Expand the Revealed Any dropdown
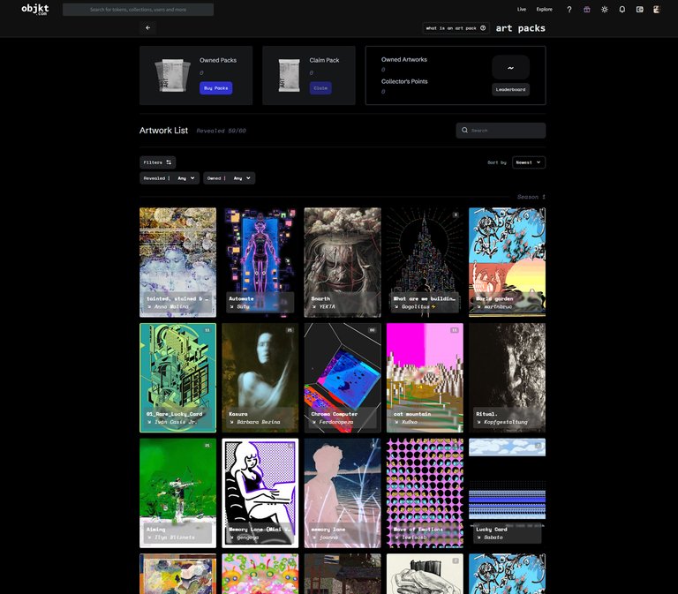678x594 pixels. pos(169,178)
